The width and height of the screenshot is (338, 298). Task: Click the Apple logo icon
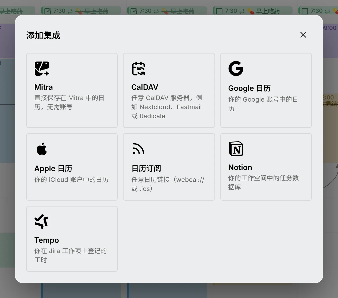click(42, 149)
